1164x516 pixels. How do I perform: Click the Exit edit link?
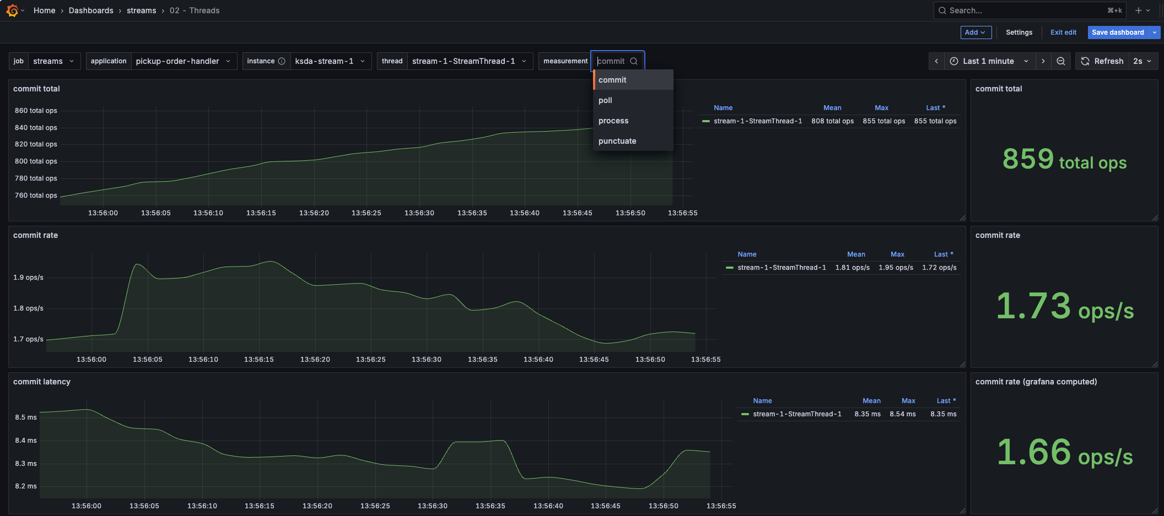(x=1063, y=32)
